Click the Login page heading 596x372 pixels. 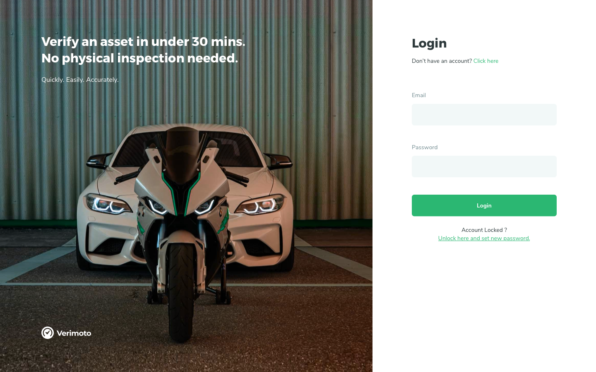point(429,43)
